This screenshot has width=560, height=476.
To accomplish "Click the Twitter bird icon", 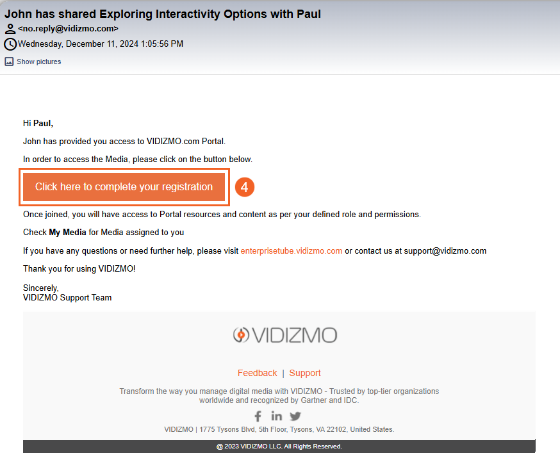I will click(x=295, y=416).
